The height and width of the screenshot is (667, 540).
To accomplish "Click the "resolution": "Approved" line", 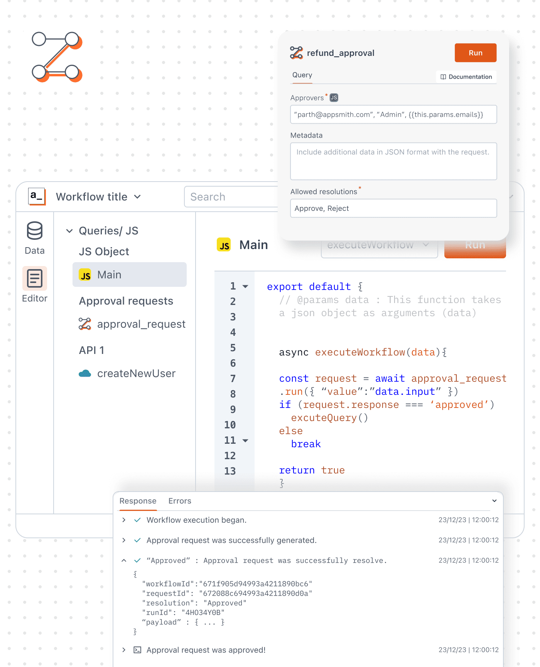I will (x=194, y=603).
